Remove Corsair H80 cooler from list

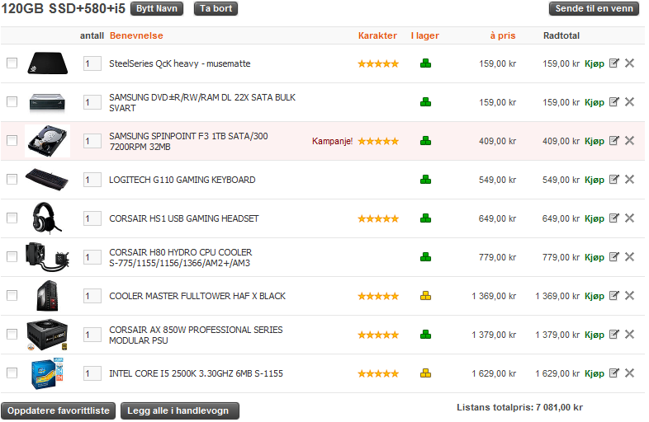[629, 257]
